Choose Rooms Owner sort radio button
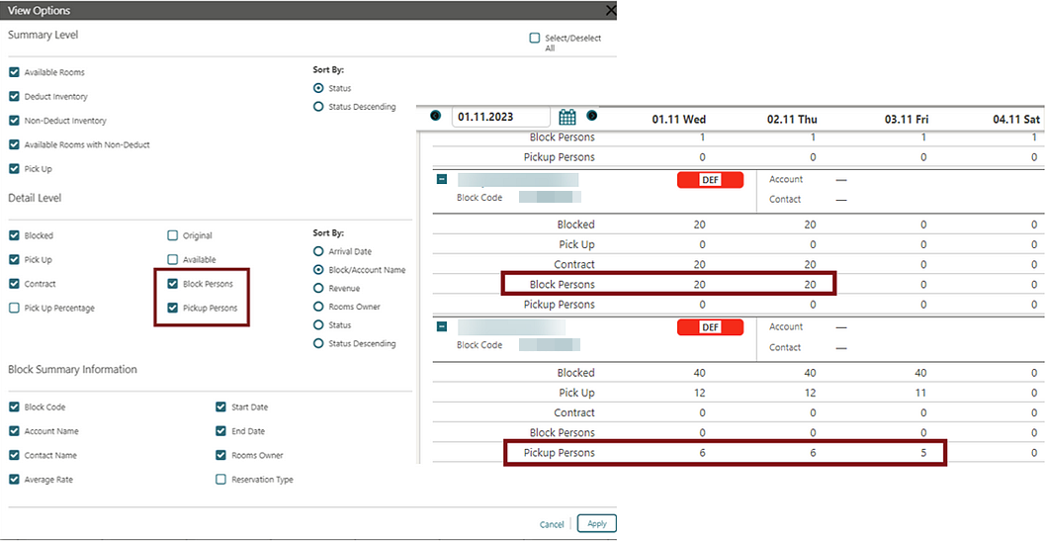The height and width of the screenshot is (541, 1046). pyautogui.click(x=318, y=307)
